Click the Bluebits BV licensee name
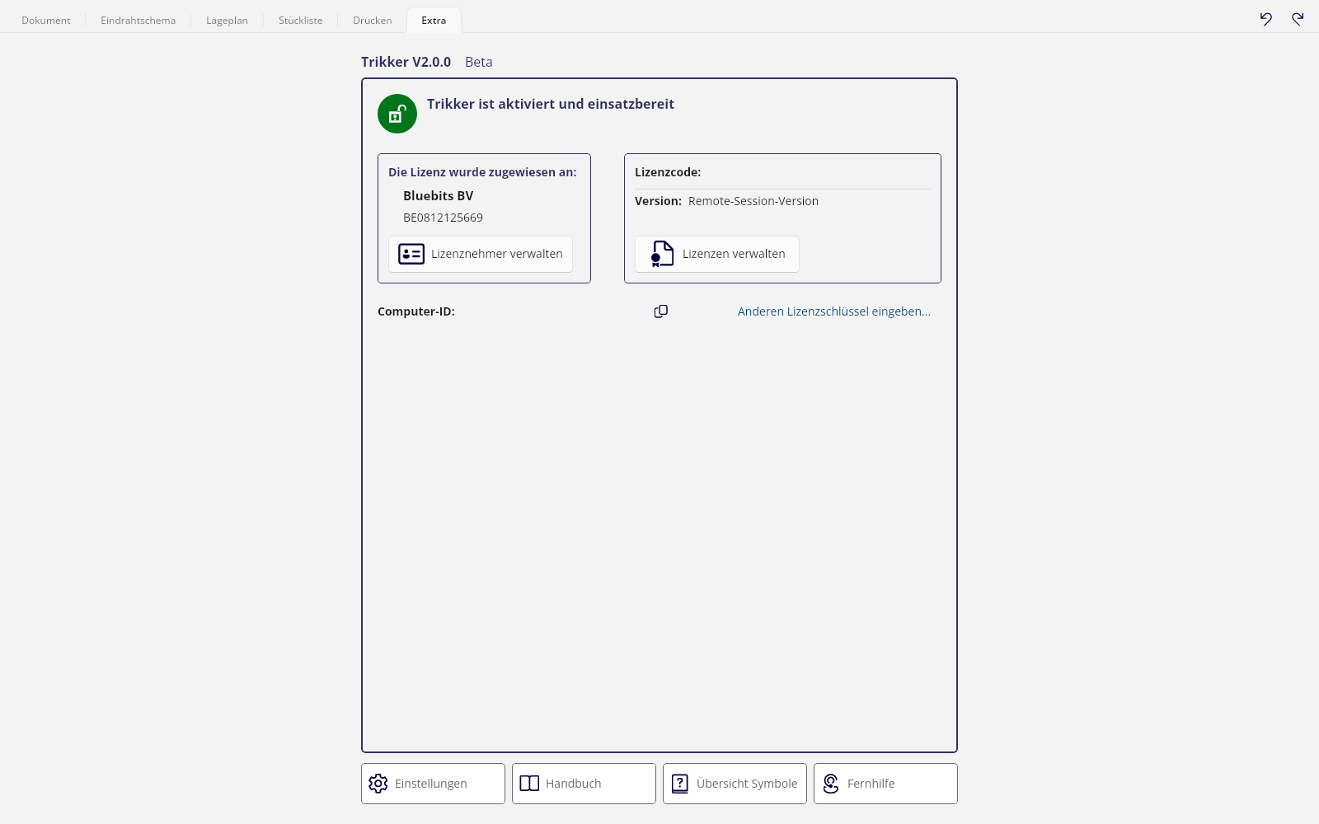 (x=439, y=196)
